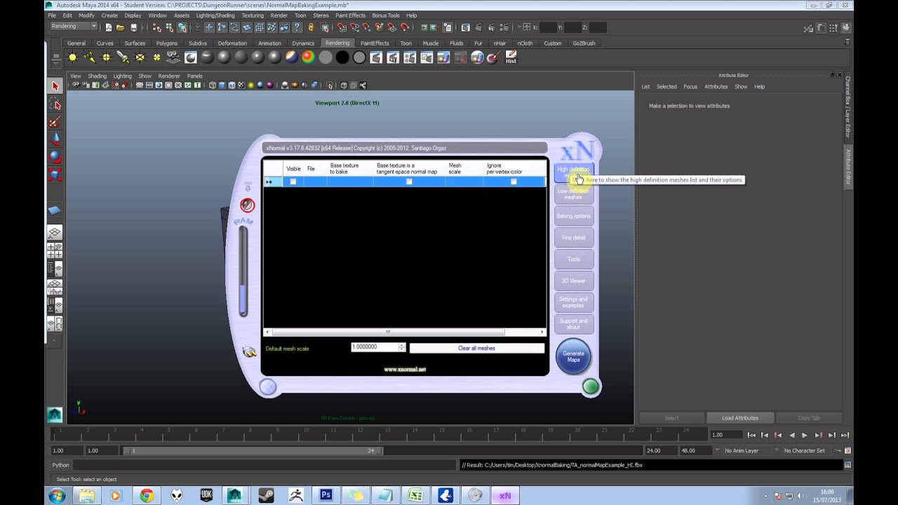898x505 pixels.
Task: Click the Generate Maps button
Action: 573,356
